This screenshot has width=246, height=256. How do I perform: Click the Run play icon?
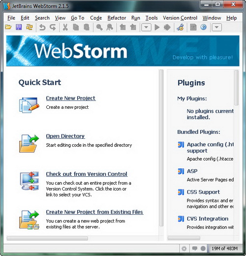pyautogui.click(x=157, y=27)
